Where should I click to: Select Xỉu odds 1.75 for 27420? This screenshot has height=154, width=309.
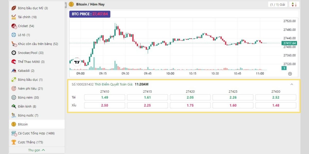[x=190, y=105]
